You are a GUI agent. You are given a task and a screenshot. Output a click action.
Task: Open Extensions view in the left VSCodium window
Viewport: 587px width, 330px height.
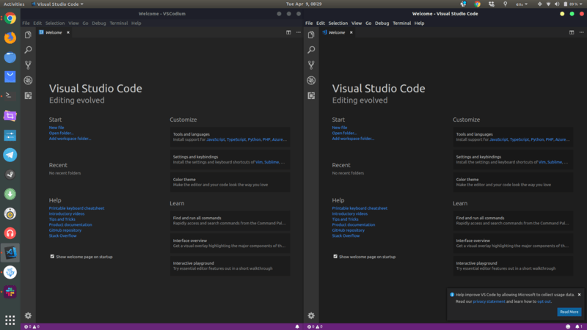pyautogui.click(x=28, y=95)
